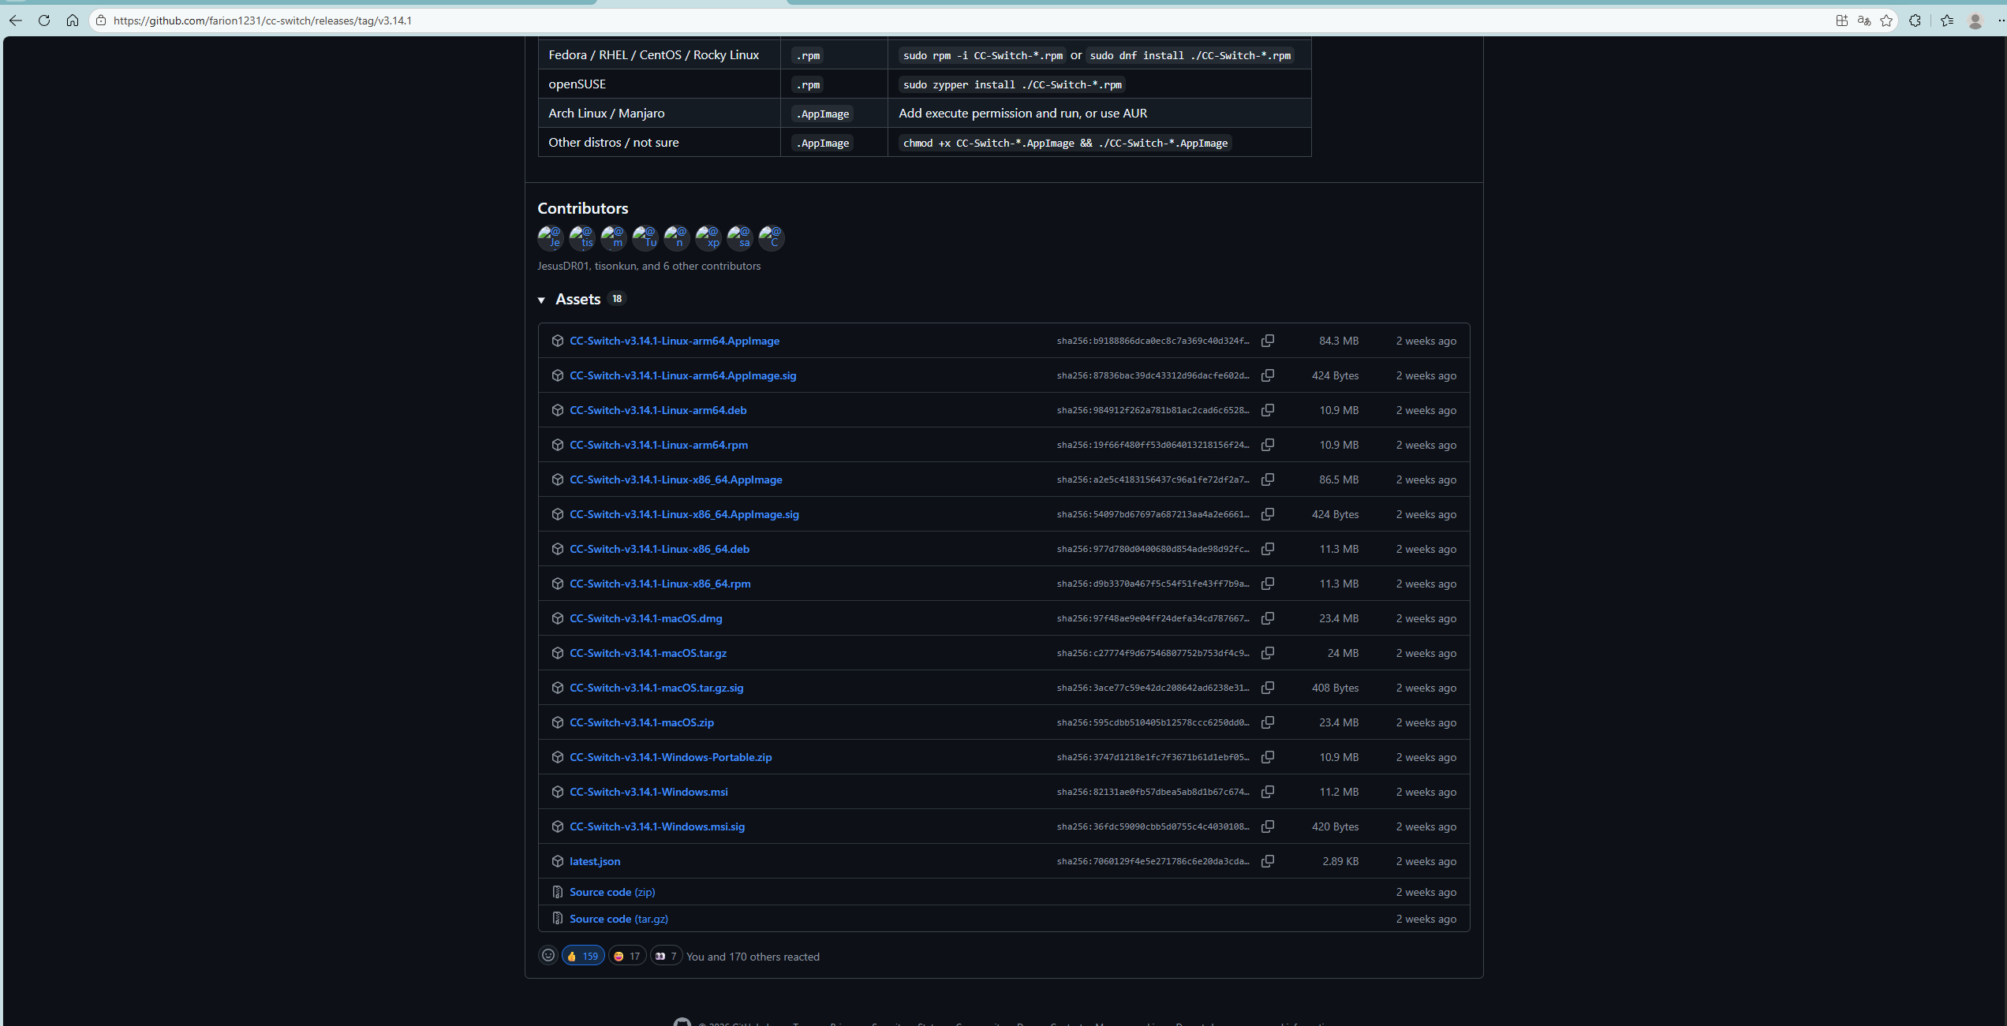This screenshot has width=2007, height=1026.
Task: Copy sha256 for Linux-x86_64.rpm
Action: coord(1268,584)
